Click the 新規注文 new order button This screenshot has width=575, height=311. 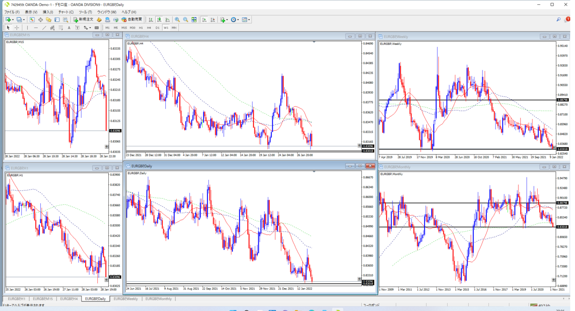click(83, 20)
